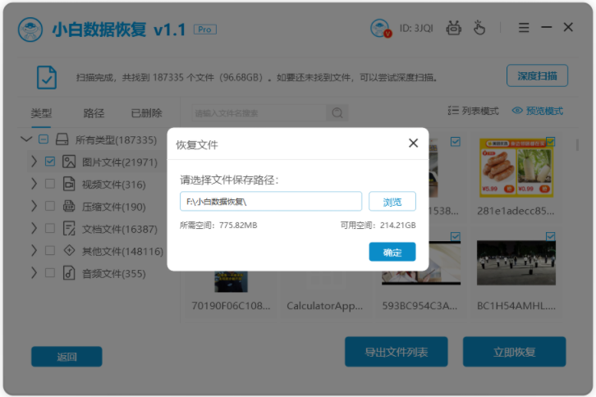Toggle the 所有类型 checkbox
Viewport: 596px width, 397px height.
coord(44,139)
